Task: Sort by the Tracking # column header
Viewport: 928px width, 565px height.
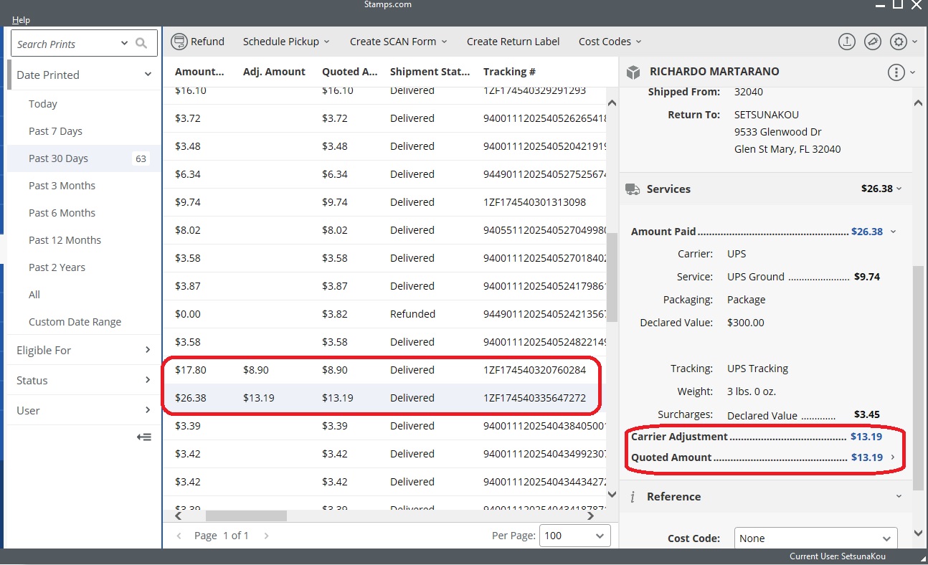Action: pyautogui.click(x=509, y=72)
